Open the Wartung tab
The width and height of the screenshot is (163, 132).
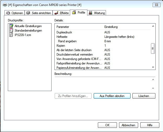[x=97, y=13]
